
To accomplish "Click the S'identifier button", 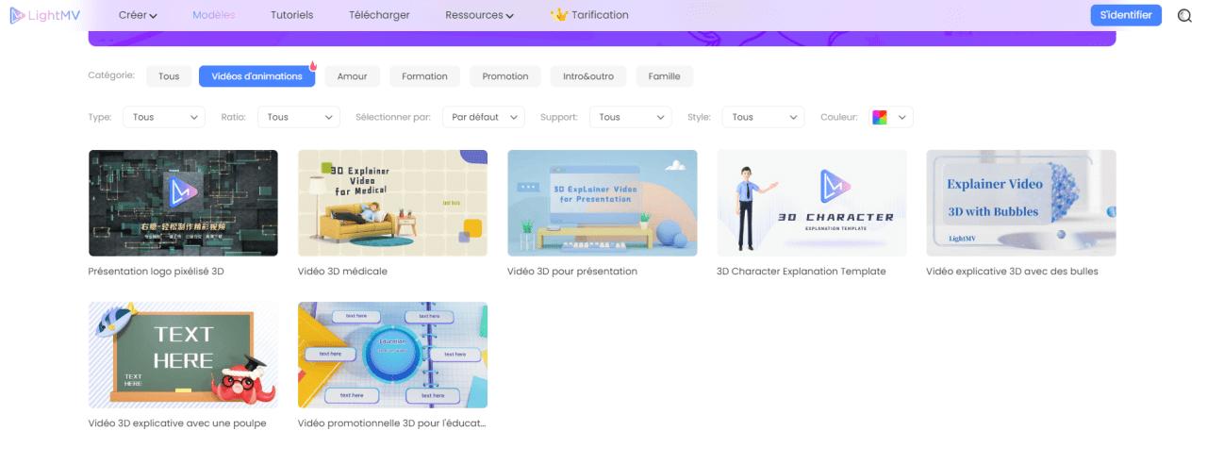I will click(x=1126, y=15).
